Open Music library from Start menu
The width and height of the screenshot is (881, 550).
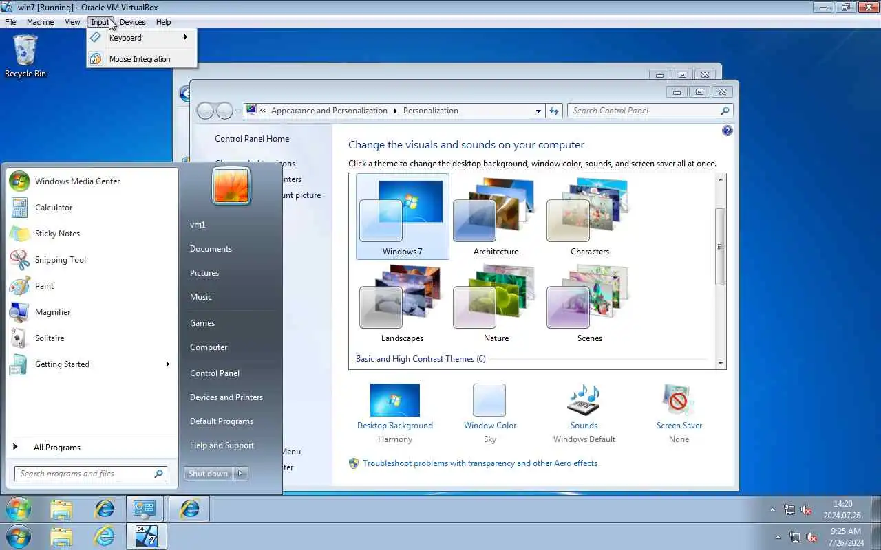[x=201, y=297]
